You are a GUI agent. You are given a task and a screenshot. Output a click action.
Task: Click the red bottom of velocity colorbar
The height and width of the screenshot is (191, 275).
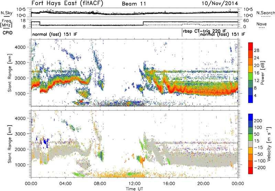tap(251, 171)
